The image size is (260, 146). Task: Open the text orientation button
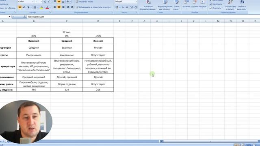click(x=68, y=2)
